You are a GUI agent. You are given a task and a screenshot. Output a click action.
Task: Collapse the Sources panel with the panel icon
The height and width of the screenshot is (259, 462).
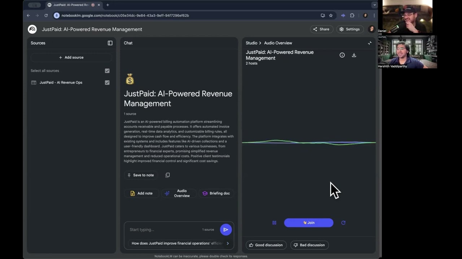click(110, 43)
